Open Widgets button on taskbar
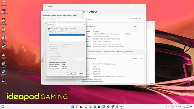Screen dimensions: 194x109 point(3,107)
